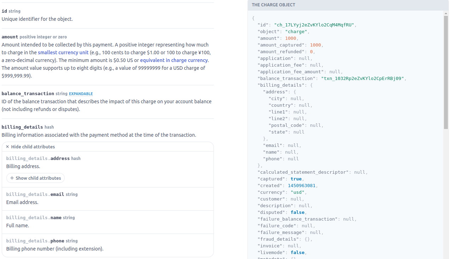Screen dimensions: 450x259
Task: Click the X icon beside Hide child attributes
Action: [7, 147]
